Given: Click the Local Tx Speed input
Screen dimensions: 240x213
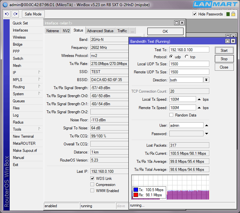Looking at the screenshot, I should click(x=183, y=99).
